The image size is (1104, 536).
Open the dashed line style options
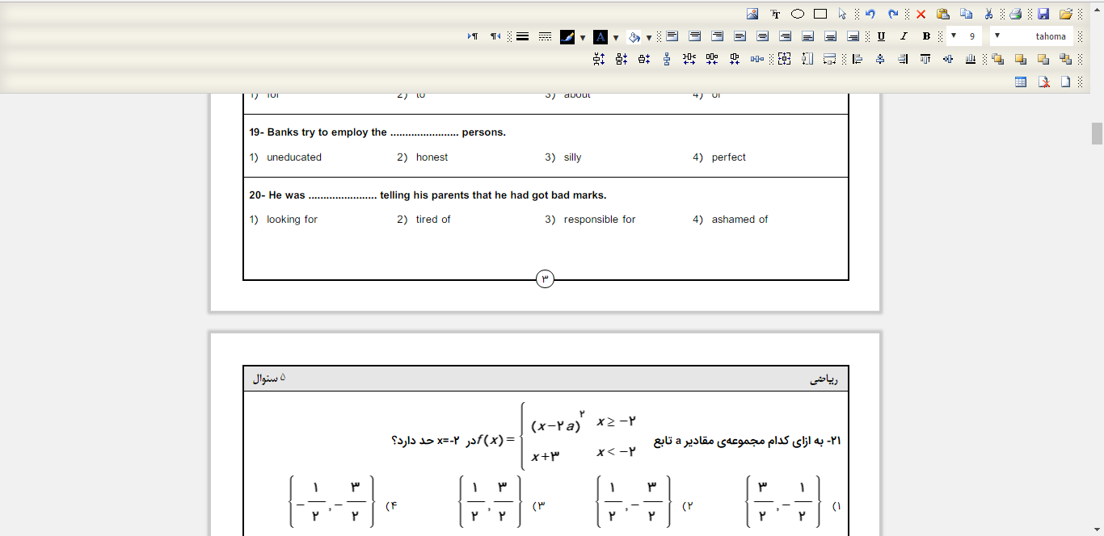tap(545, 36)
